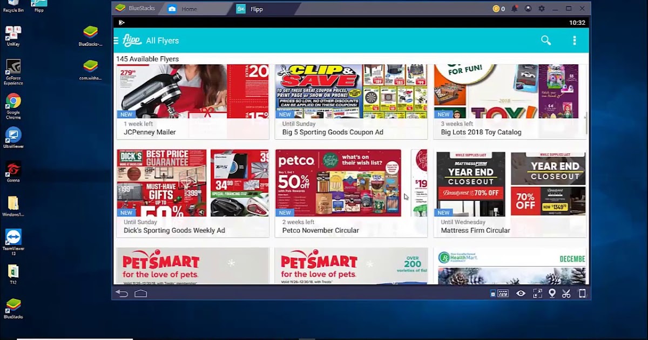This screenshot has height=340, width=648.
Task: Click the rotate phone screen icon
Action: pos(582,294)
